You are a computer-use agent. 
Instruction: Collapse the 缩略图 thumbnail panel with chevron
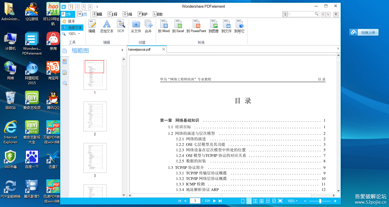(122, 50)
